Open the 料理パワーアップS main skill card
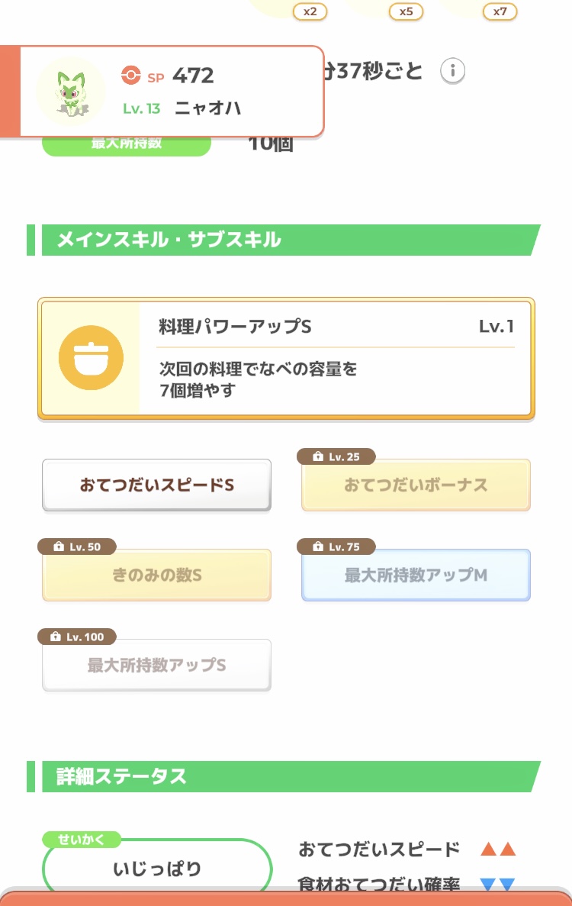The width and height of the screenshot is (572, 906). [x=286, y=358]
